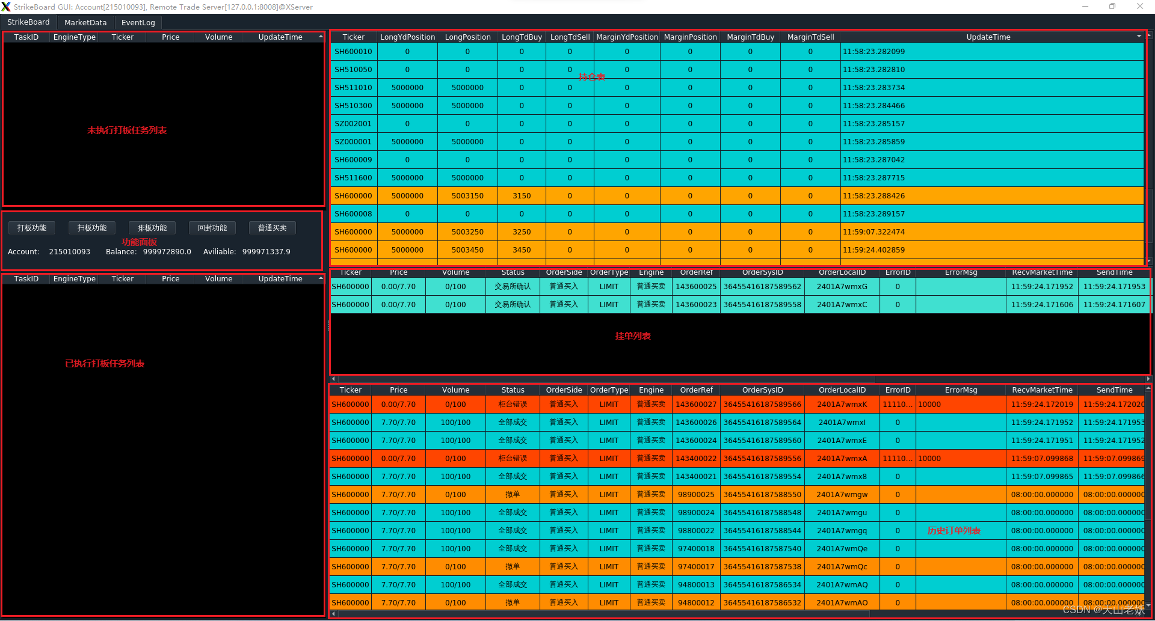Click pending orders horizontal scrollbar left arrow
The height and width of the screenshot is (621, 1155).
334,379
